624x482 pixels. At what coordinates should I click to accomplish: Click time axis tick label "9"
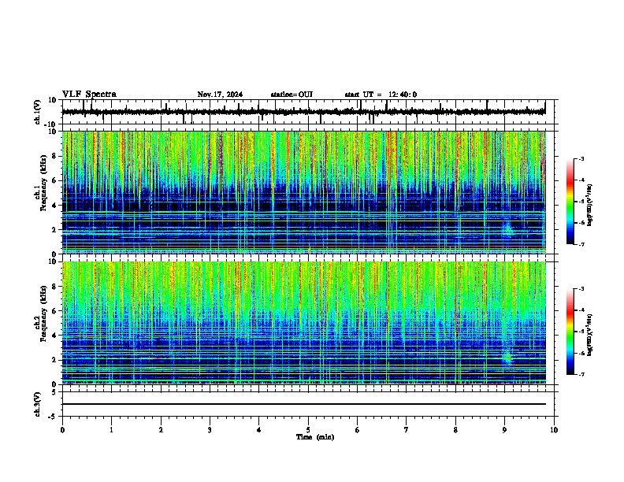click(504, 430)
